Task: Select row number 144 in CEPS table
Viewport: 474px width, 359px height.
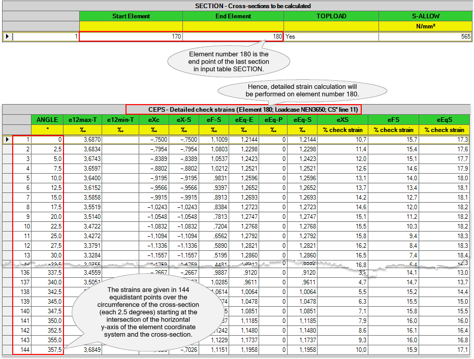Action: (22, 350)
